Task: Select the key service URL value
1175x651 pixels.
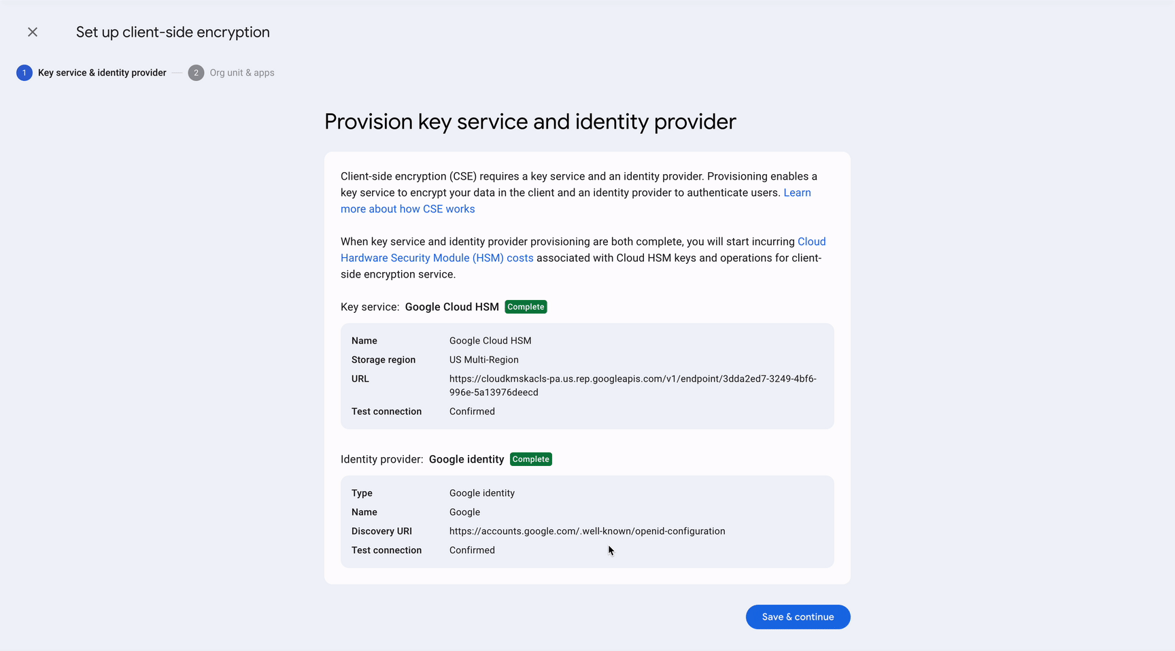Action: [632, 386]
